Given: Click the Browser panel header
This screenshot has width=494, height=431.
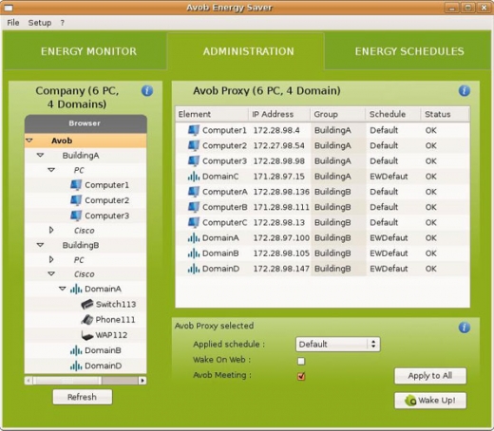Looking at the screenshot, I should click(85, 123).
